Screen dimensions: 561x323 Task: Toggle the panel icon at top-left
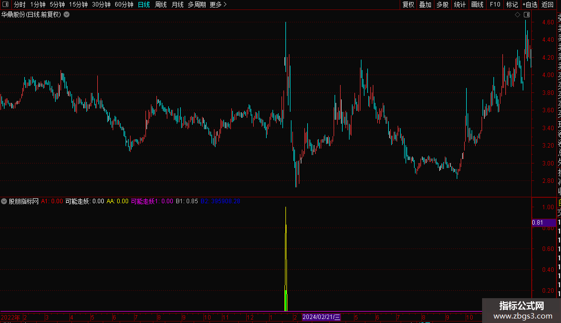point(5,4)
